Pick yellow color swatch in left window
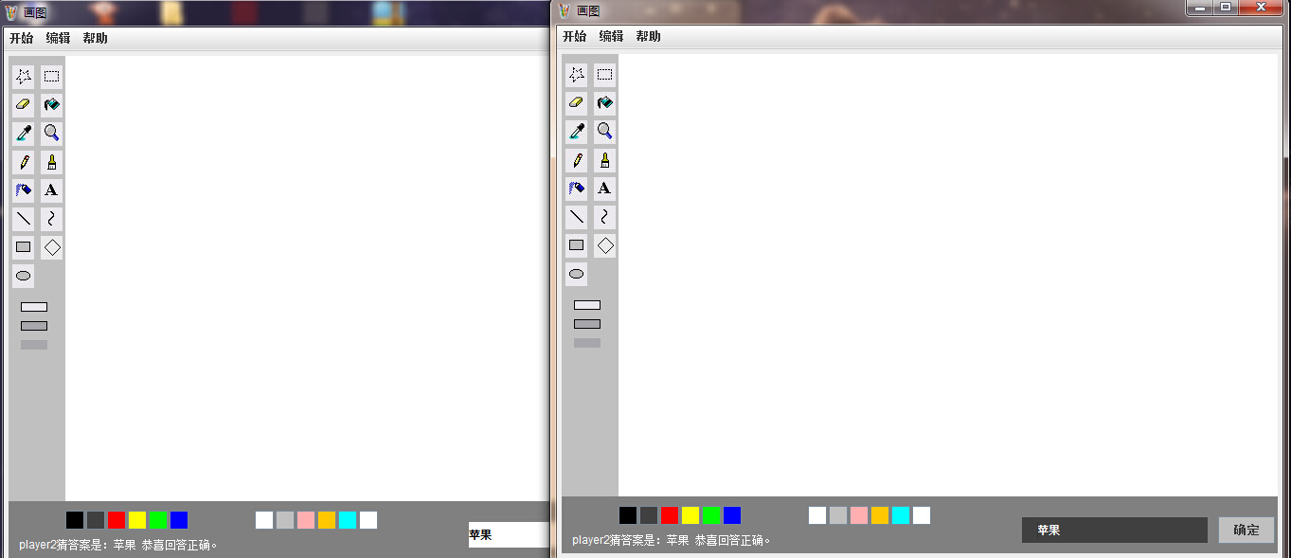Screen dimensions: 1291x558 (x=137, y=520)
